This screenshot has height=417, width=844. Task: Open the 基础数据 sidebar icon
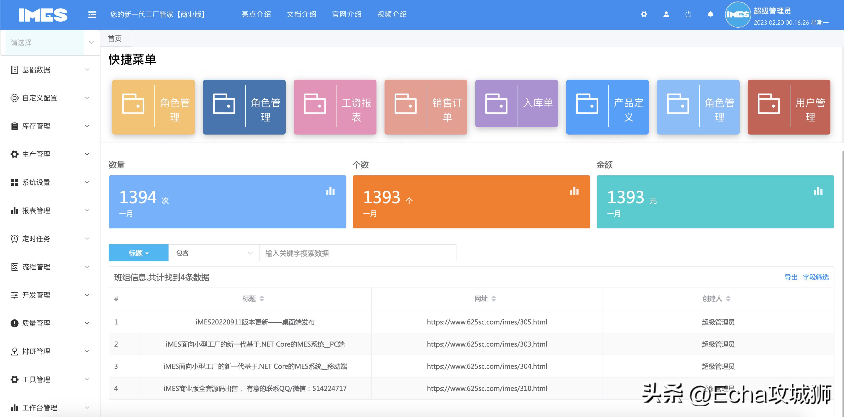coord(14,69)
